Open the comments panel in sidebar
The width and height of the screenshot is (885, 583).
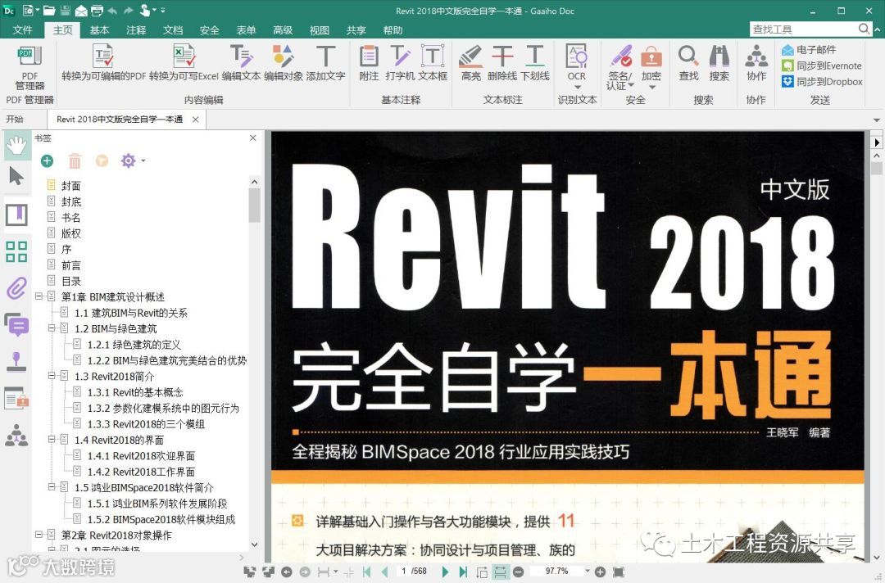[x=17, y=325]
